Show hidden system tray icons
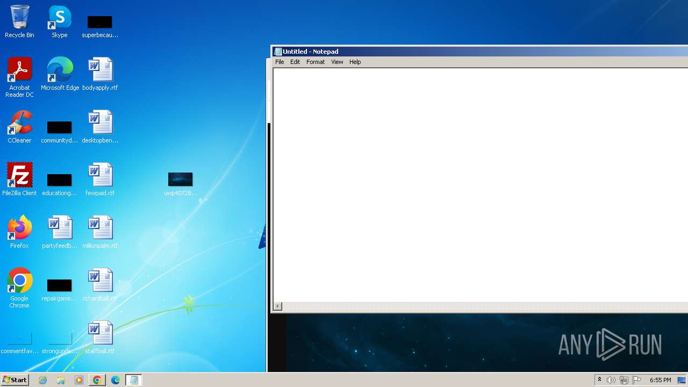 pos(599,380)
